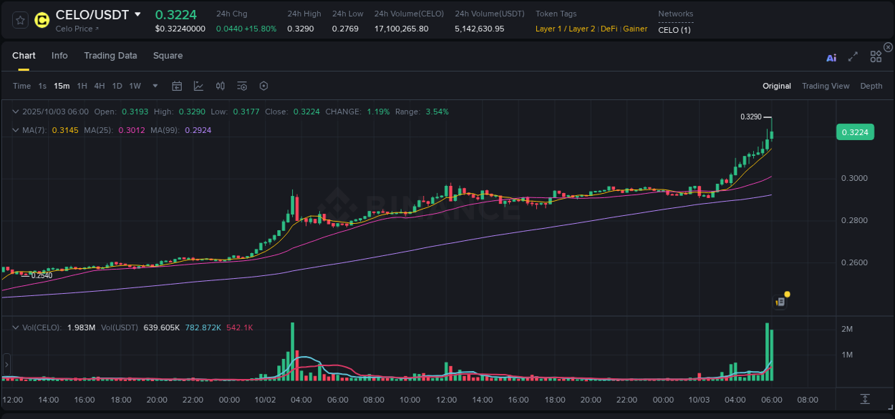This screenshot has width=895, height=419.
Task: Switch to the Trading Data tab
Action: tap(110, 56)
